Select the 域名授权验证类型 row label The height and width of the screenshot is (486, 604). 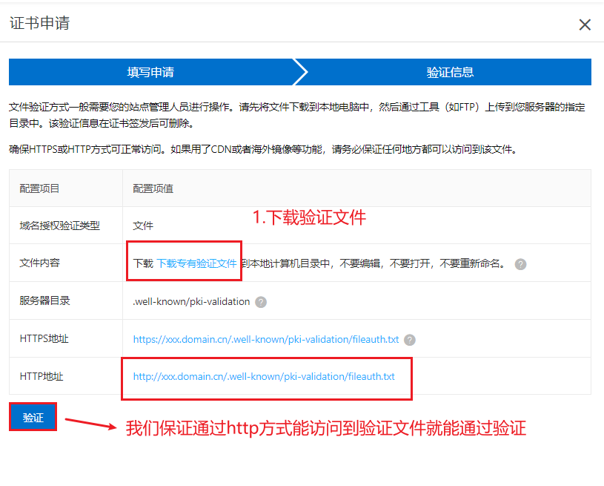coord(60,226)
